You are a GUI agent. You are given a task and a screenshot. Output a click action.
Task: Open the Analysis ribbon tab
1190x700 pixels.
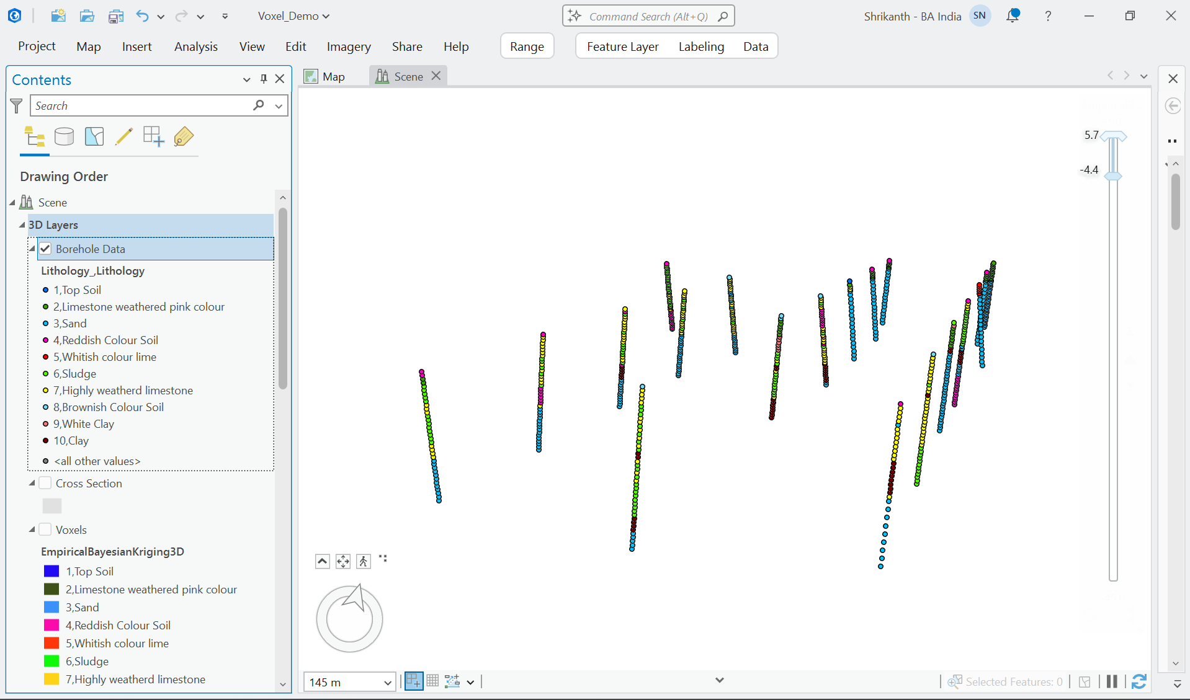(x=196, y=47)
